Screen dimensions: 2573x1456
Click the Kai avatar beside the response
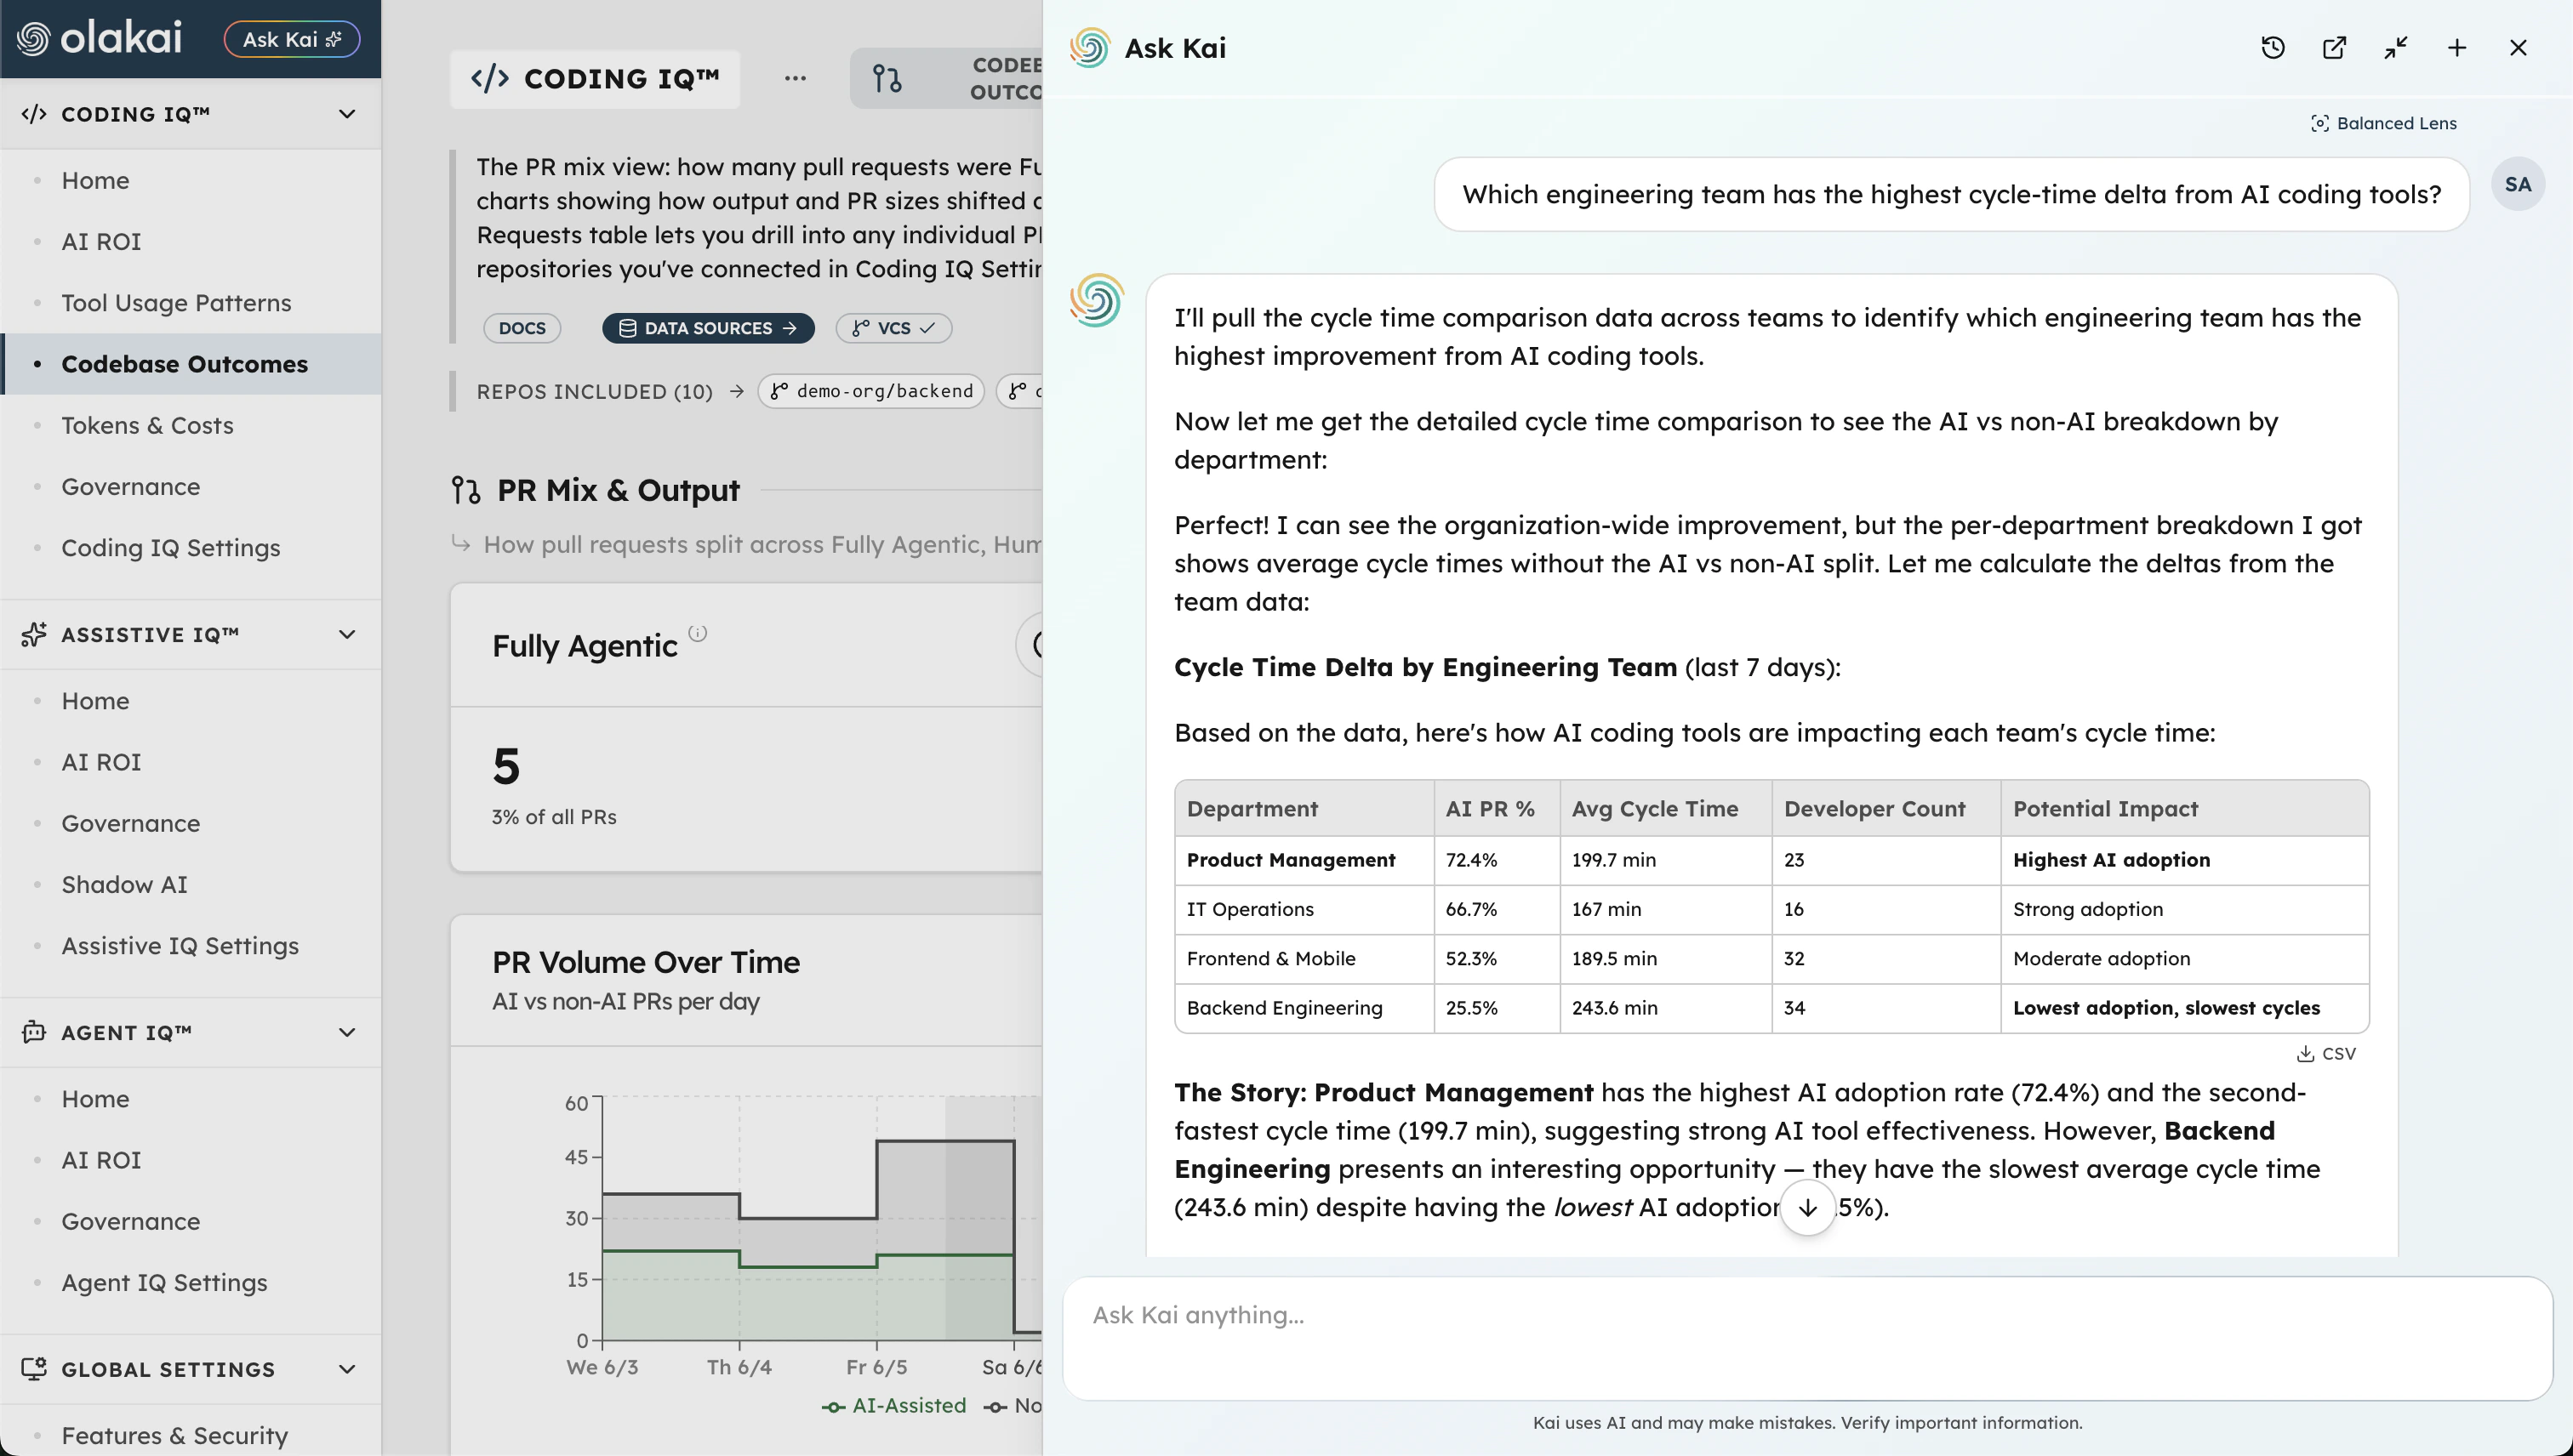coord(1097,300)
